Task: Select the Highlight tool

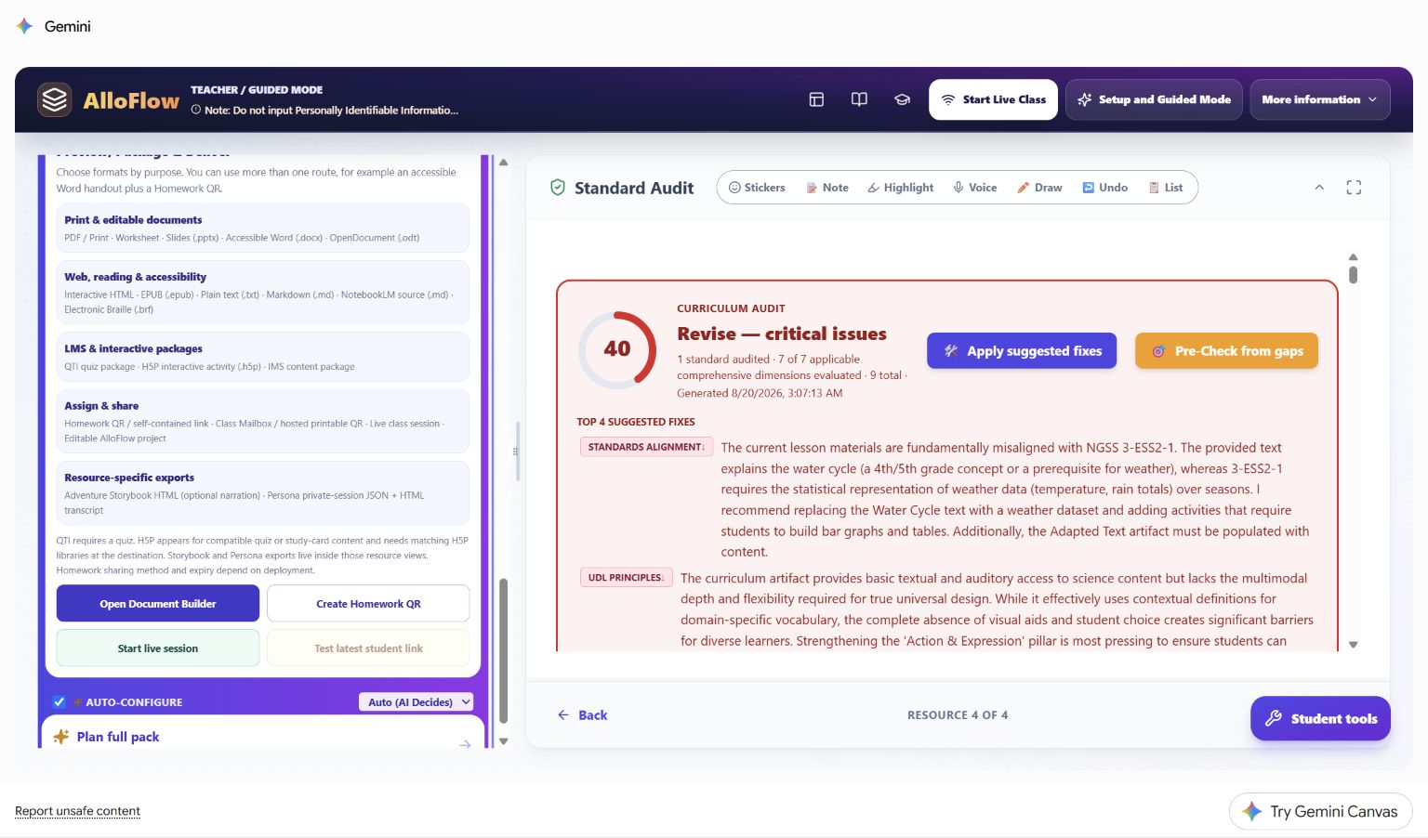Action: click(900, 188)
